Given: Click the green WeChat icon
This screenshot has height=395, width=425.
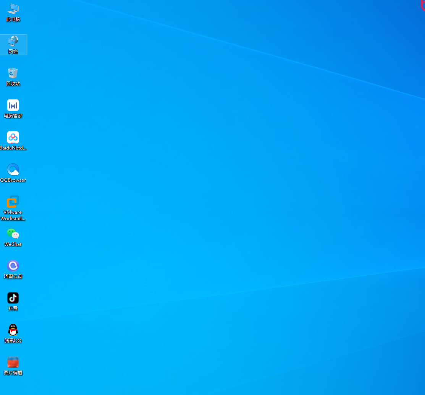Looking at the screenshot, I should (13, 234).
